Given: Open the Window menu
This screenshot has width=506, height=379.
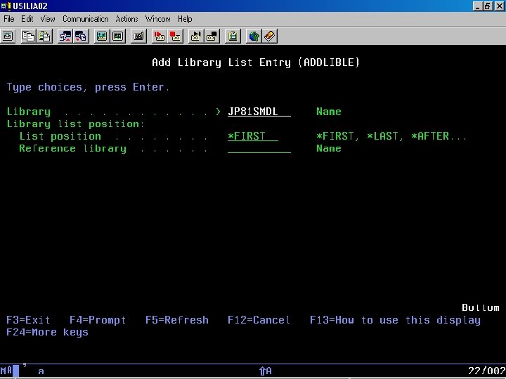Looking at the screenshot, I should [x=158, y=19].
